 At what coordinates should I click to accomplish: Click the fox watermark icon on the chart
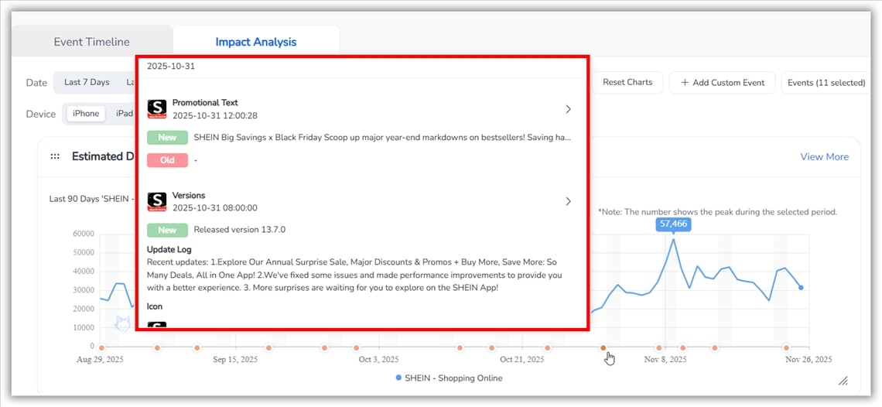click(122, 323)
